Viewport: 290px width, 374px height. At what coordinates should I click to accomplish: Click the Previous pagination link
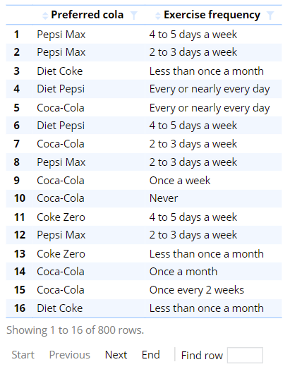click(70, 355)
